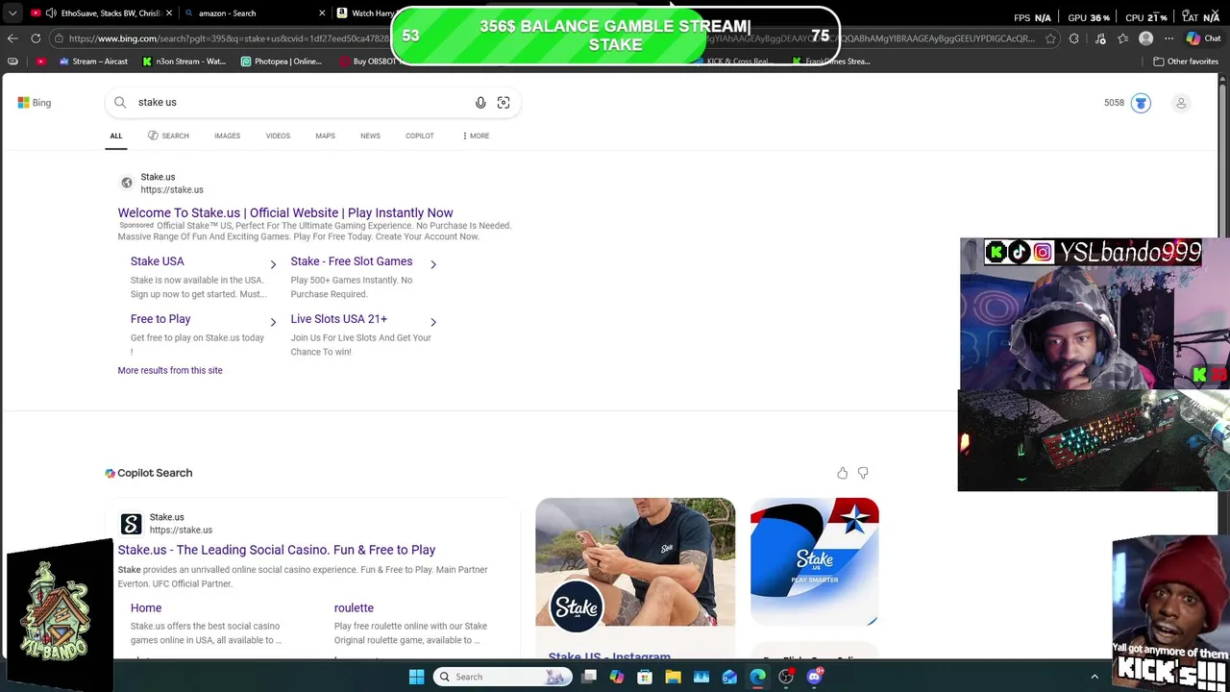
Task: Open the Home sitelink under Stake.us
Action: [x=146, y=607]
